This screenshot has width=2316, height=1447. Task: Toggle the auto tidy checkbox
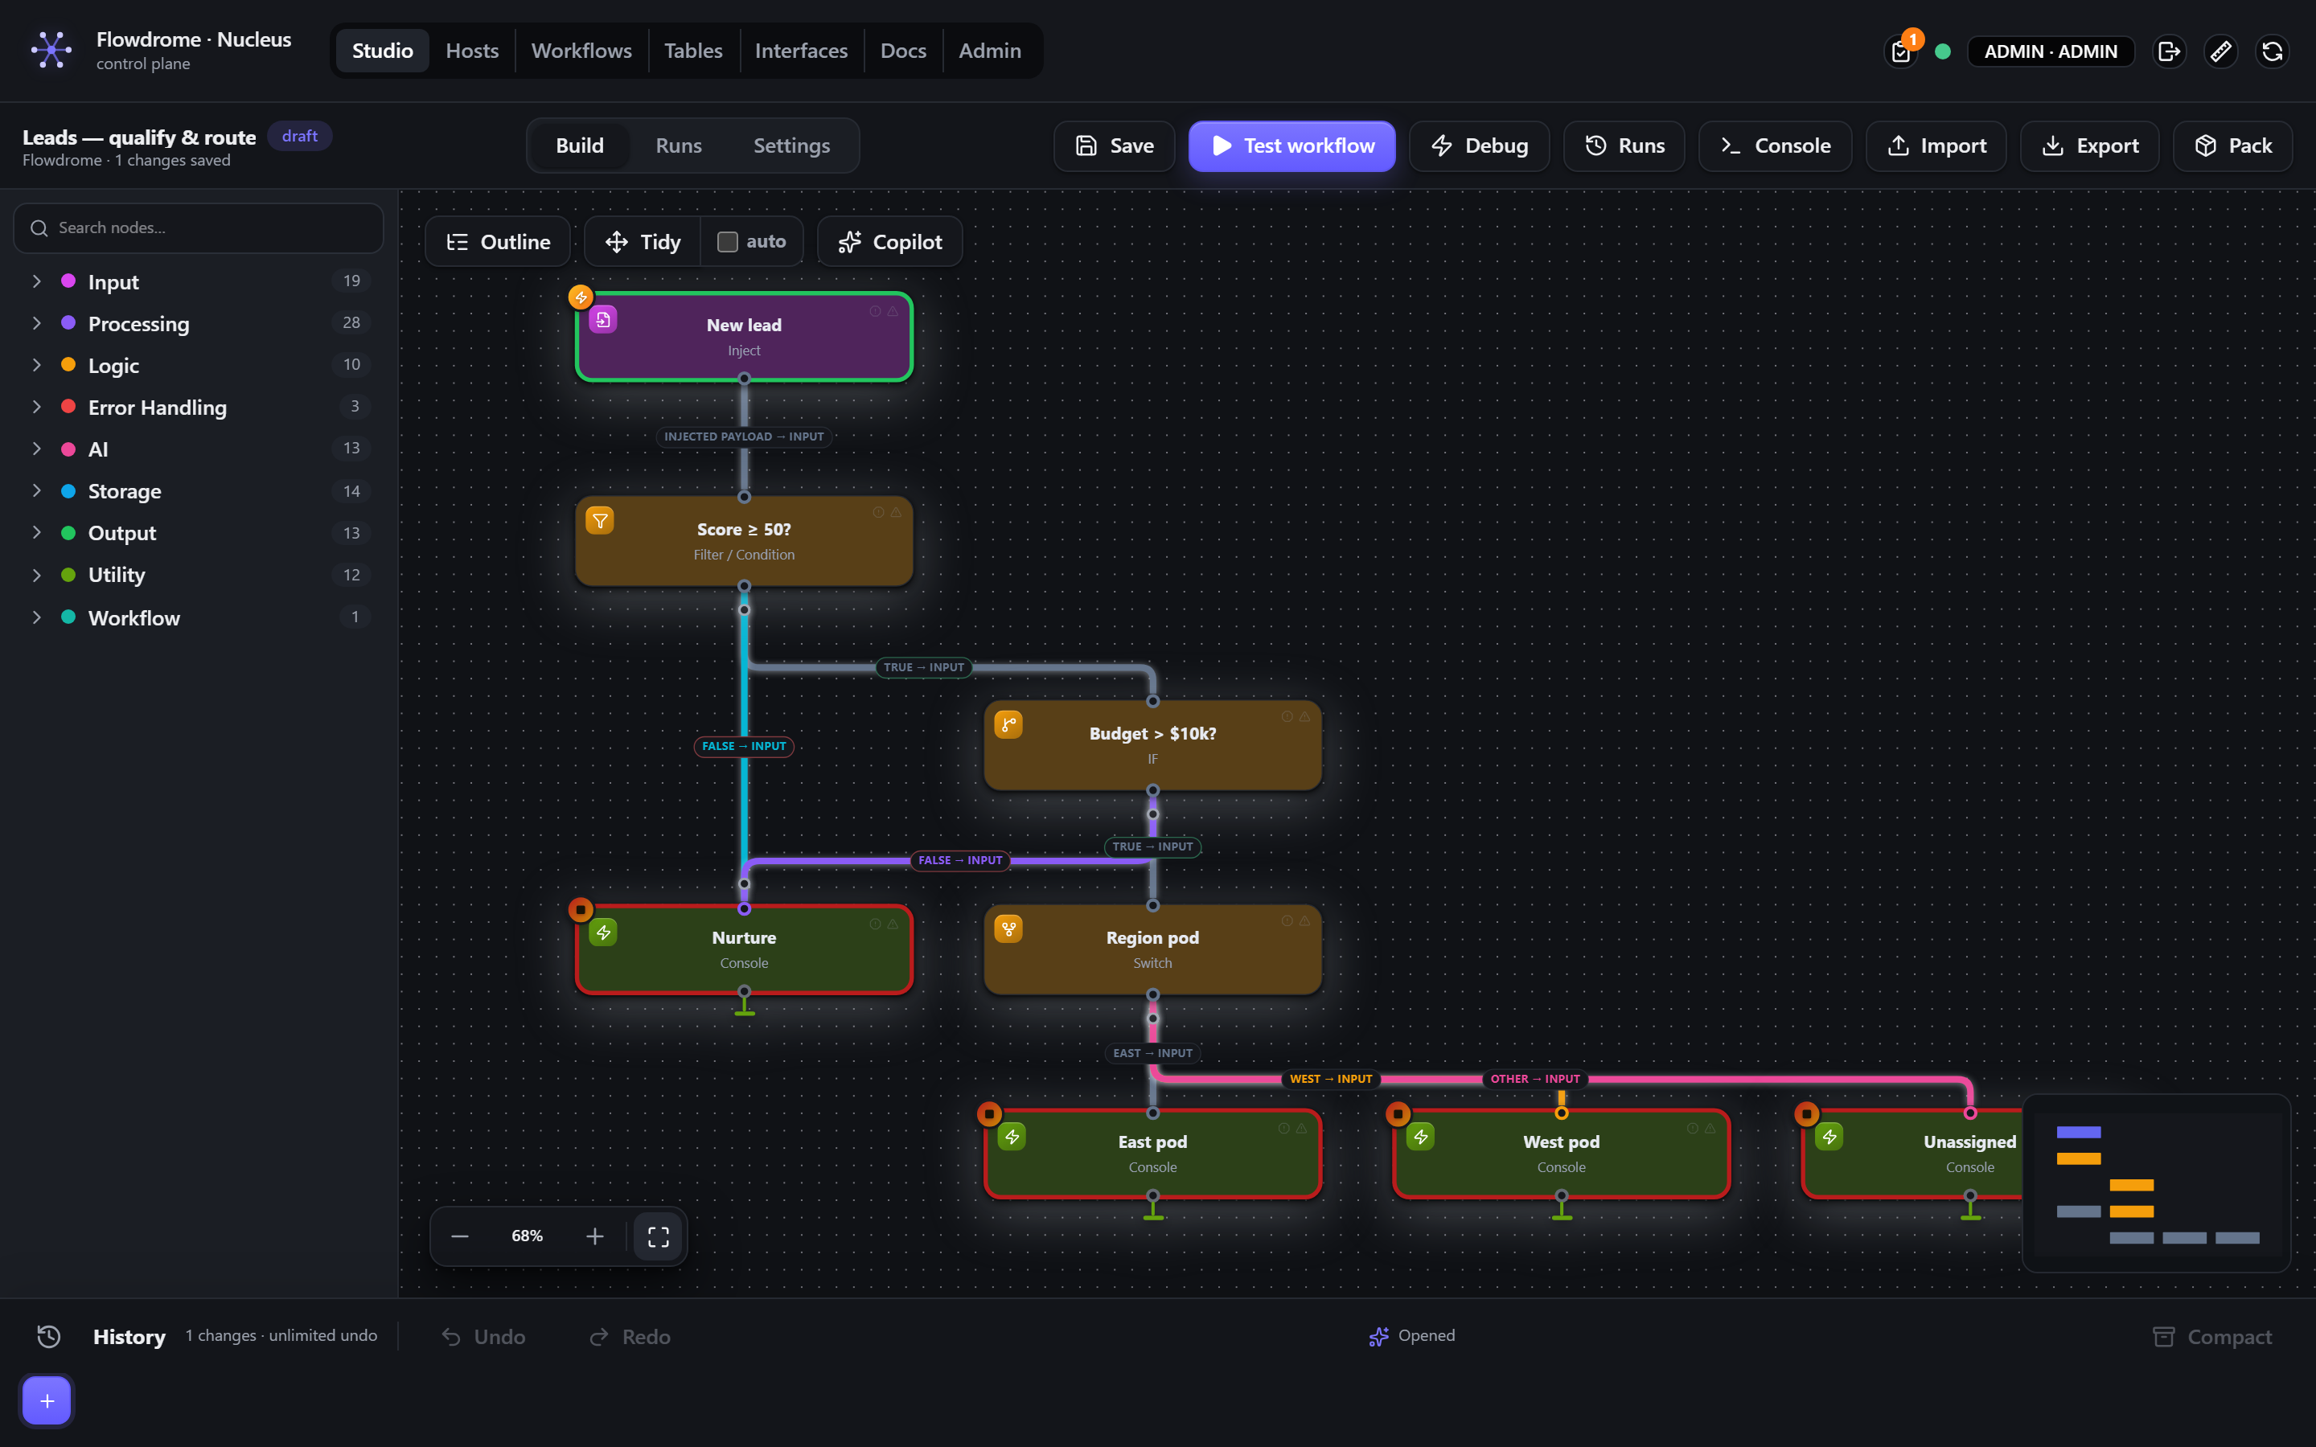coord(727,242)
